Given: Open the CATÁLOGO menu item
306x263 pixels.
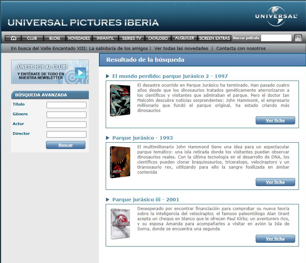Looking at the screenshot, I should tap(158, 38).
